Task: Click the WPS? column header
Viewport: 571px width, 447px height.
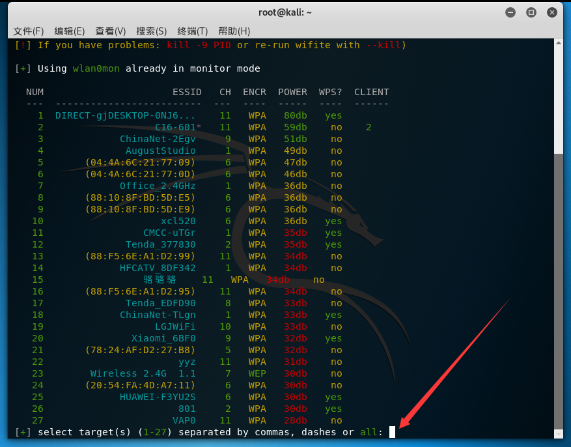Action: pyautogui.click(x=330, y=92)
